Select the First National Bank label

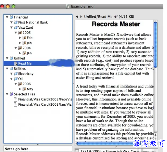tap(33, 22)
